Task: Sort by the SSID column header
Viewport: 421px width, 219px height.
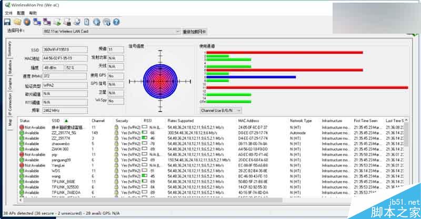Action: point(56,121)
